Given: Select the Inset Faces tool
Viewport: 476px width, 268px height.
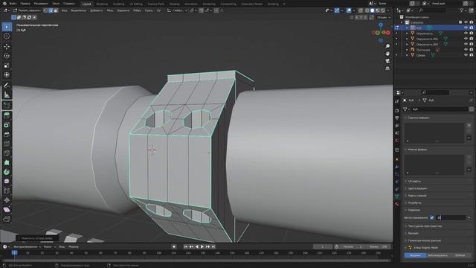Looking at the screenshot, I should coord(7,125).
